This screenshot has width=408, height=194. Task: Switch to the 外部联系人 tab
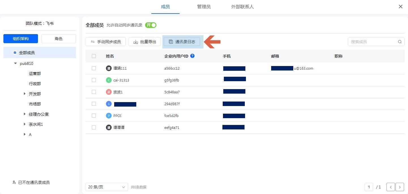point(242,7)
